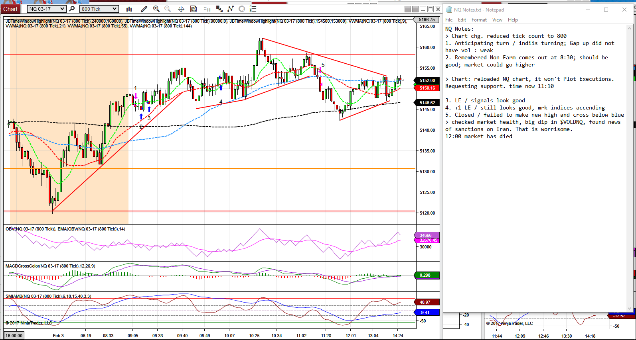Click the Chart tab label
Viewport: 636px width, 340px height.
tap(10, 9)
